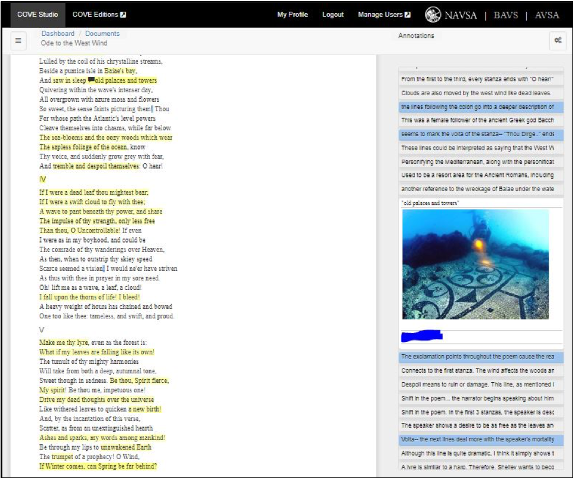The image size is (573, 478).
Task: Click highlighted 'Than thou, O Uncontrollable!'
Action: (x=80, y=230)
